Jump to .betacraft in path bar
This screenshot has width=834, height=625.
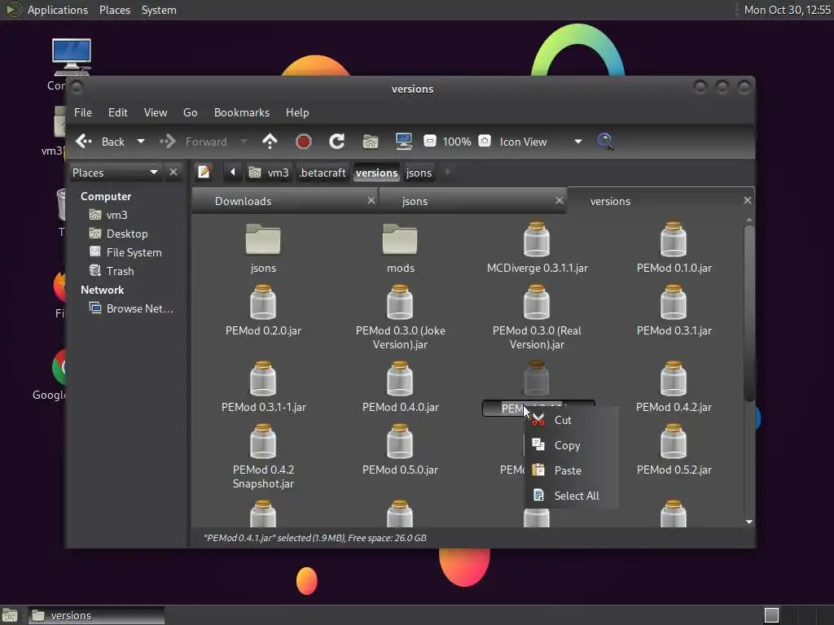point(323,173)
